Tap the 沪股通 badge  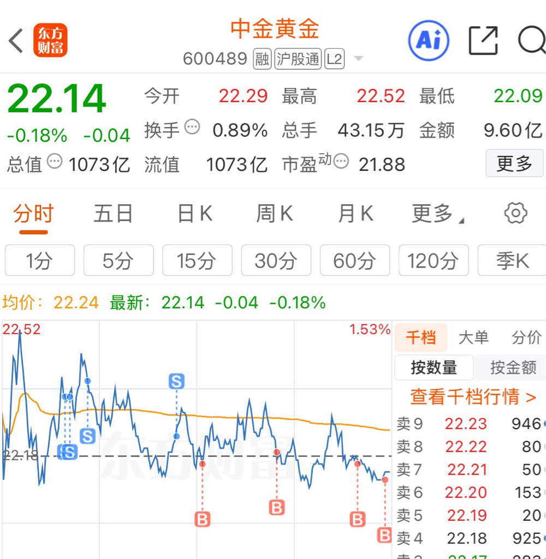[x=298, y=59]
